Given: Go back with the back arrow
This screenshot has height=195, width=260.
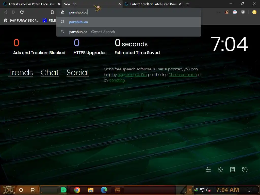Looking at the screenshot, I should (x=6, y=12).
